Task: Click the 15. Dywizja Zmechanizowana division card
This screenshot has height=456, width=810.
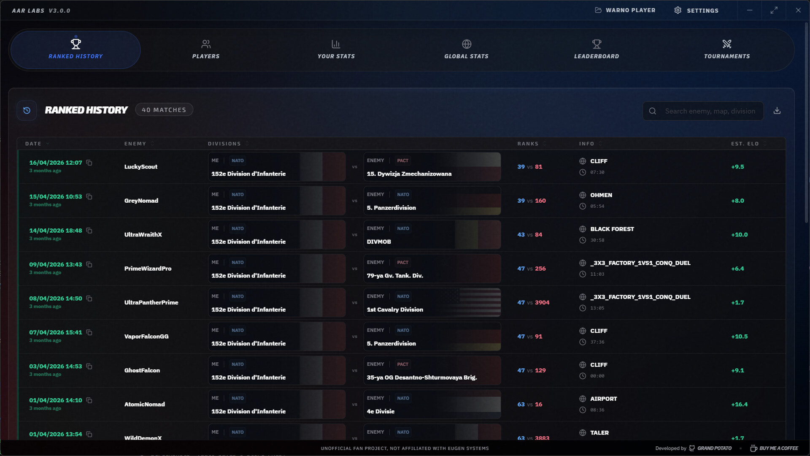Action: coord(432,167)
